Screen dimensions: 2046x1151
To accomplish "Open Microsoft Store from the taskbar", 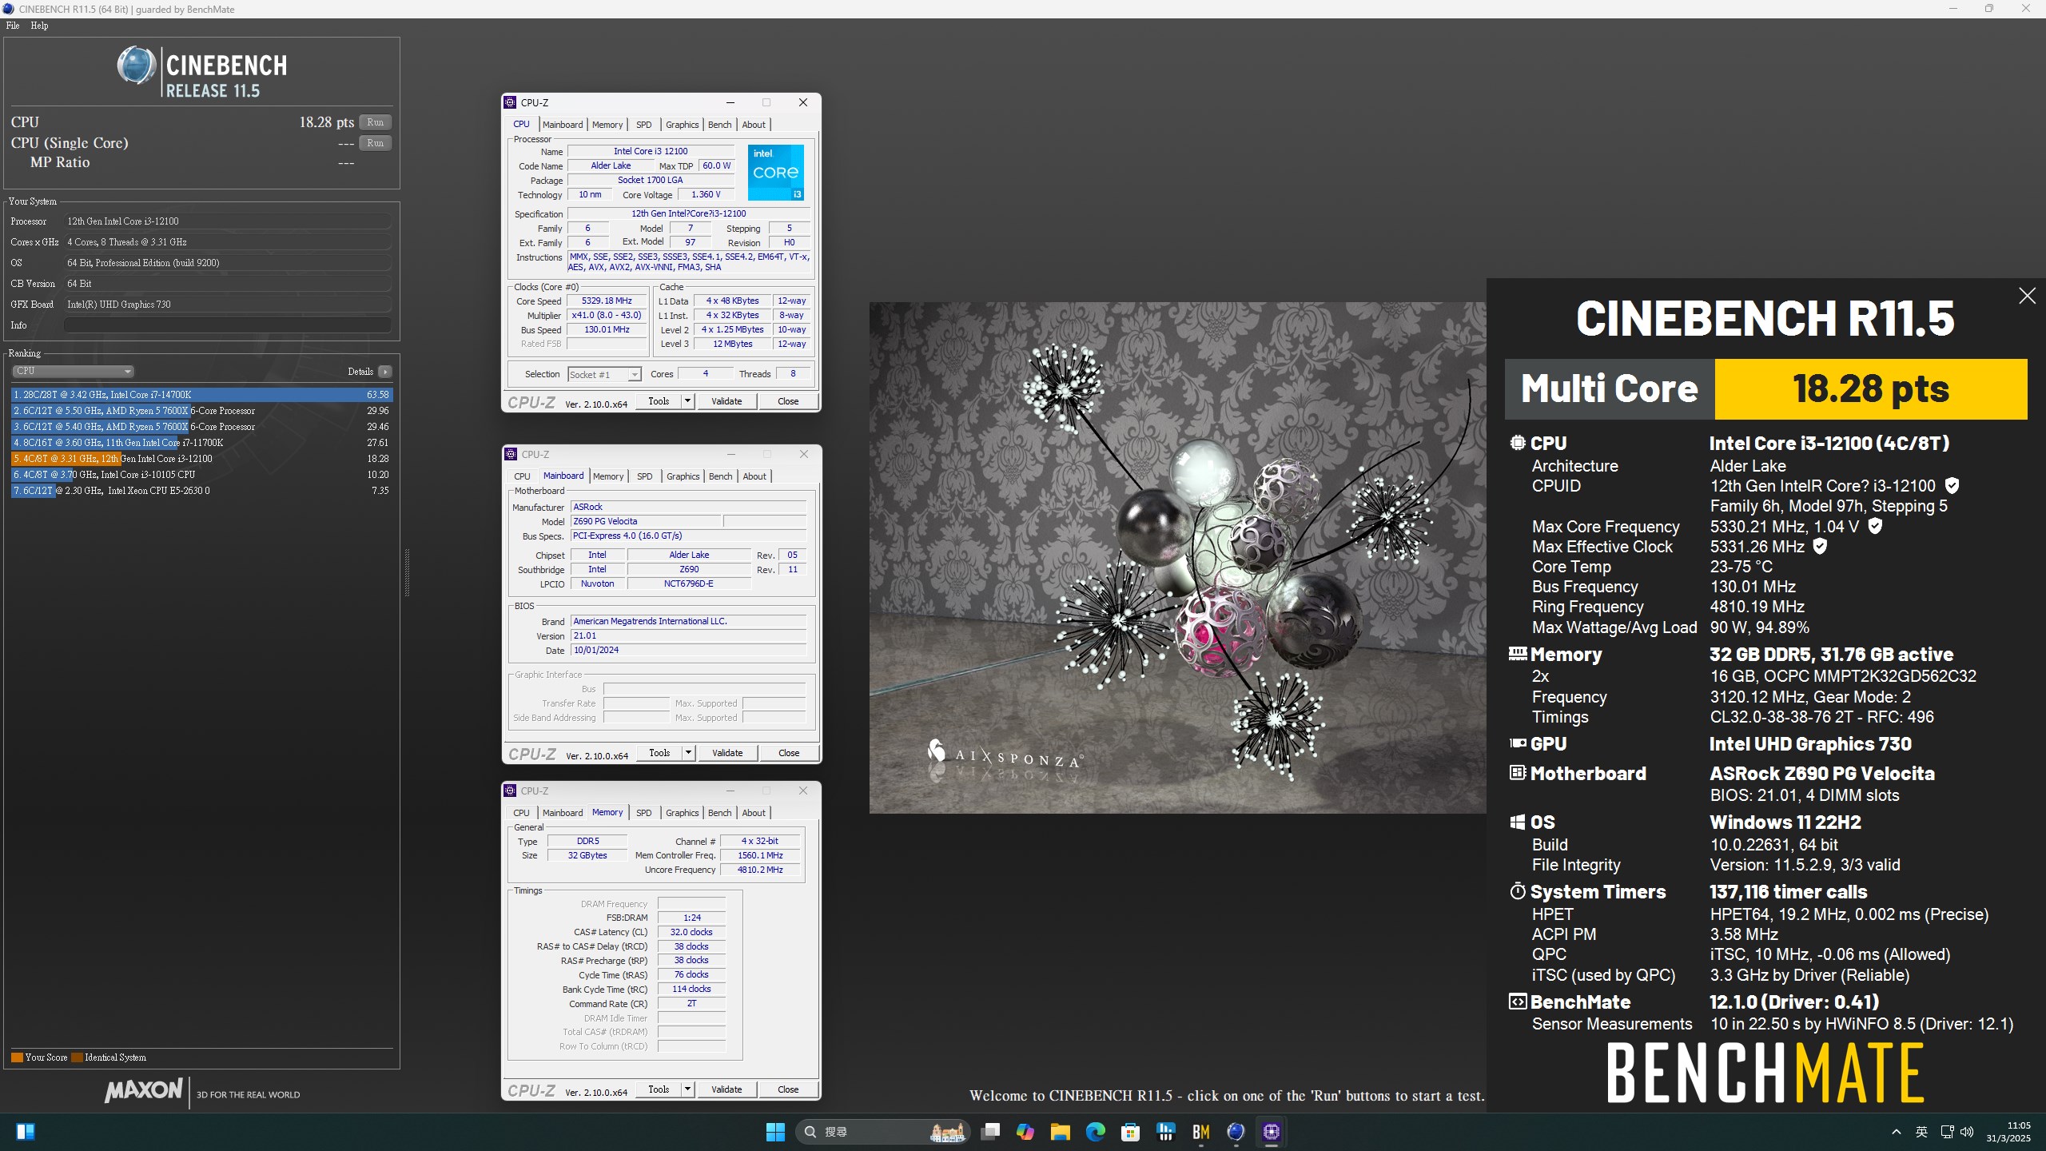I will pyautogui.click(x=1131, y=1132).
